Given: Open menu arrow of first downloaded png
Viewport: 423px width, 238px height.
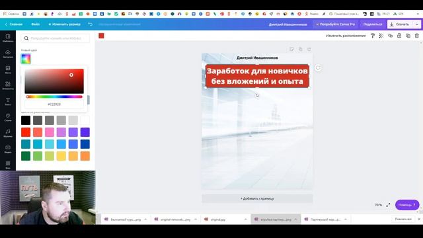Looking at the screenshot, I should click(145, 219).
